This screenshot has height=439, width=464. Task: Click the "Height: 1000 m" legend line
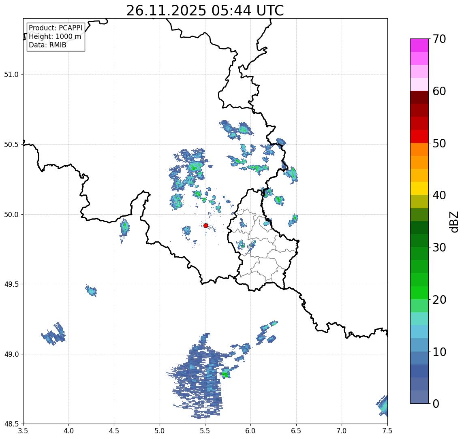pos(55,36)
